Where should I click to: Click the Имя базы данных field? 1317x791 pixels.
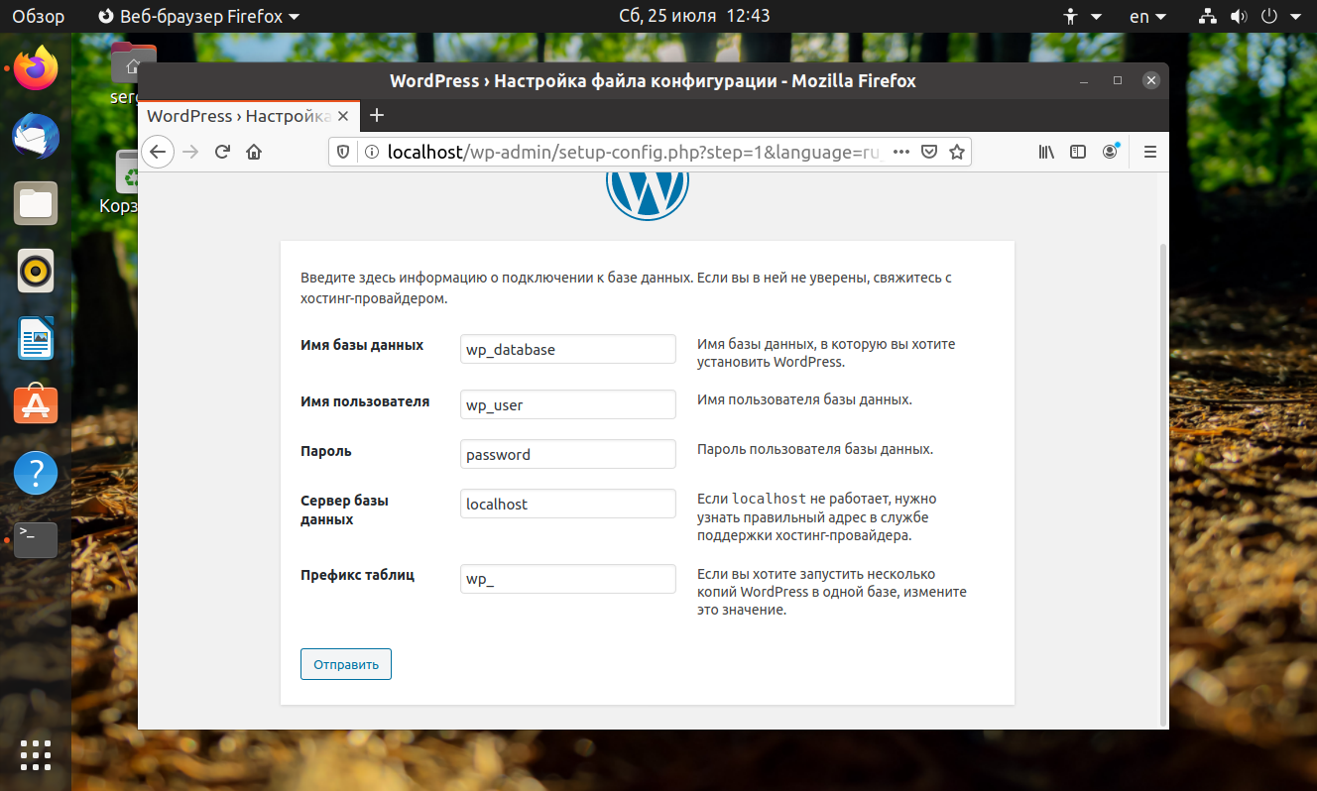pos(567,349)
